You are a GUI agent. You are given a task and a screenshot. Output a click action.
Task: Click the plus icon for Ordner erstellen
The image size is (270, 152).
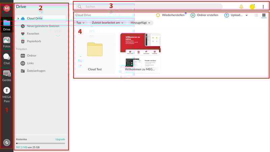click(x=193, y=15)
